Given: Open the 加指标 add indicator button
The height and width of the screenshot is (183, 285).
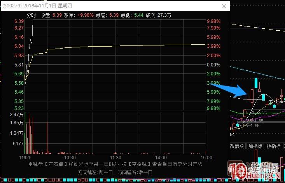Looking at the screenshot, I should coord(255,146).
